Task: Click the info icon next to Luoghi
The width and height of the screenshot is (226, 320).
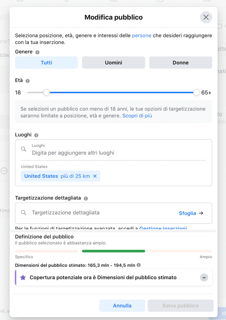Action: pyautogui.click(x=36, y=135)
